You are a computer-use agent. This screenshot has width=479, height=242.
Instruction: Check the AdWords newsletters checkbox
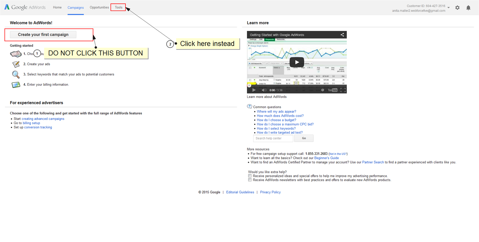point(250,180)
